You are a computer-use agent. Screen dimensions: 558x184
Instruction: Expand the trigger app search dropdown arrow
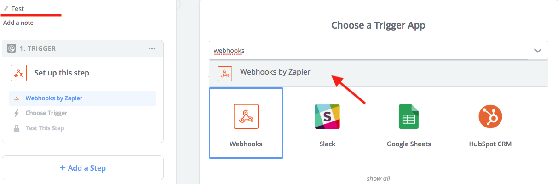[x=538, y=51]
